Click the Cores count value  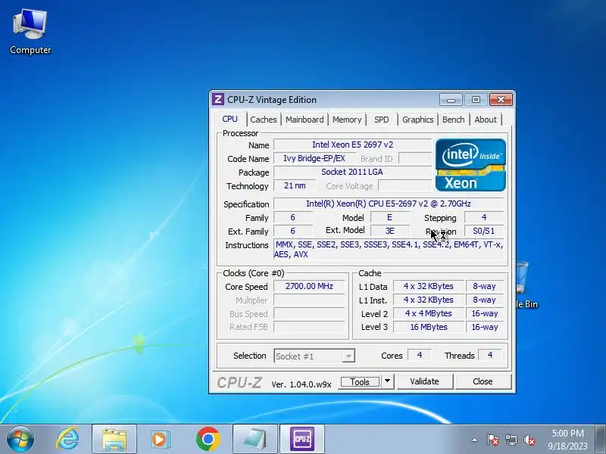(420, 355)
